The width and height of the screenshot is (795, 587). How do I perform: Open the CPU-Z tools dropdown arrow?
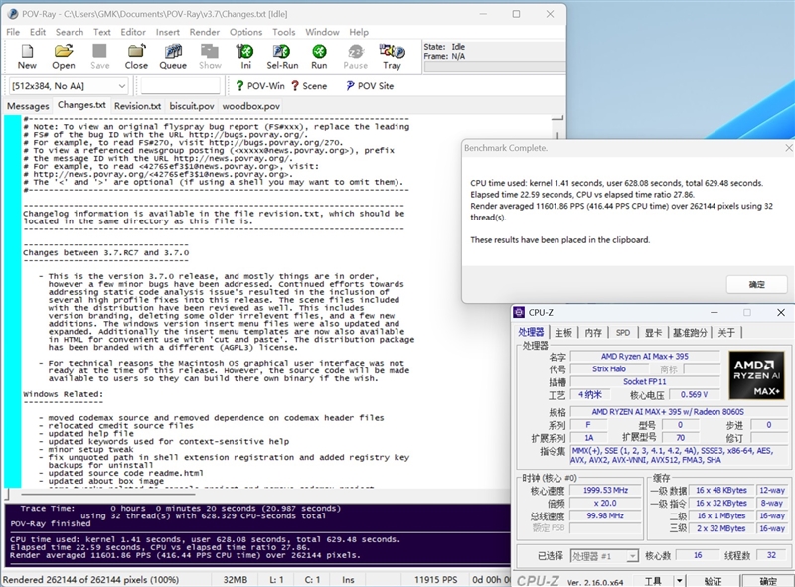(x=679, y=581)
